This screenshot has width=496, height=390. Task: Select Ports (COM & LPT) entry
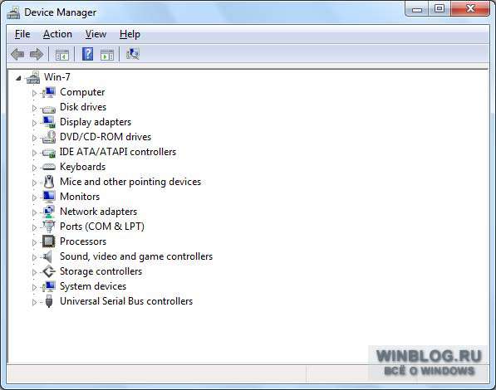coord(102,227)
